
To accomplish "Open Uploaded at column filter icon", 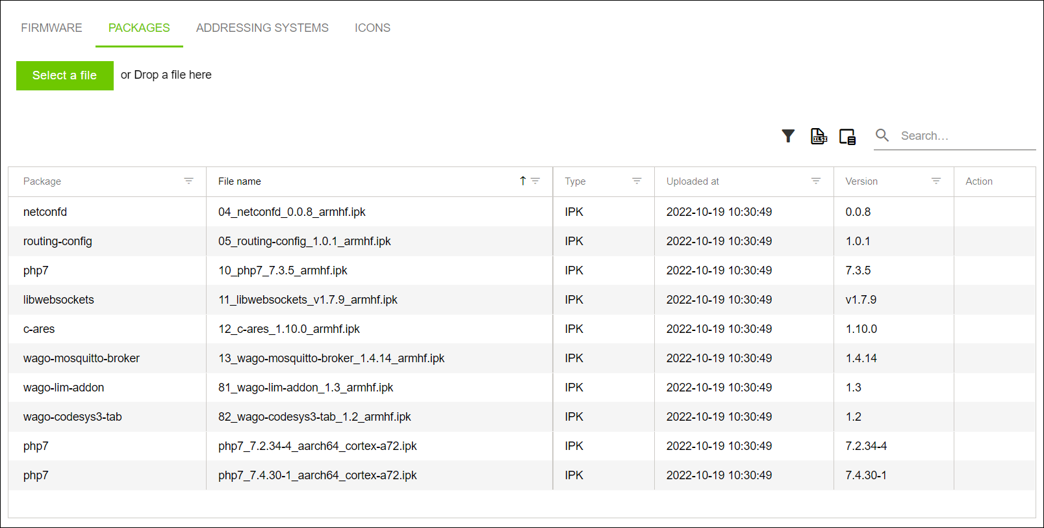I will click(816, 181).
